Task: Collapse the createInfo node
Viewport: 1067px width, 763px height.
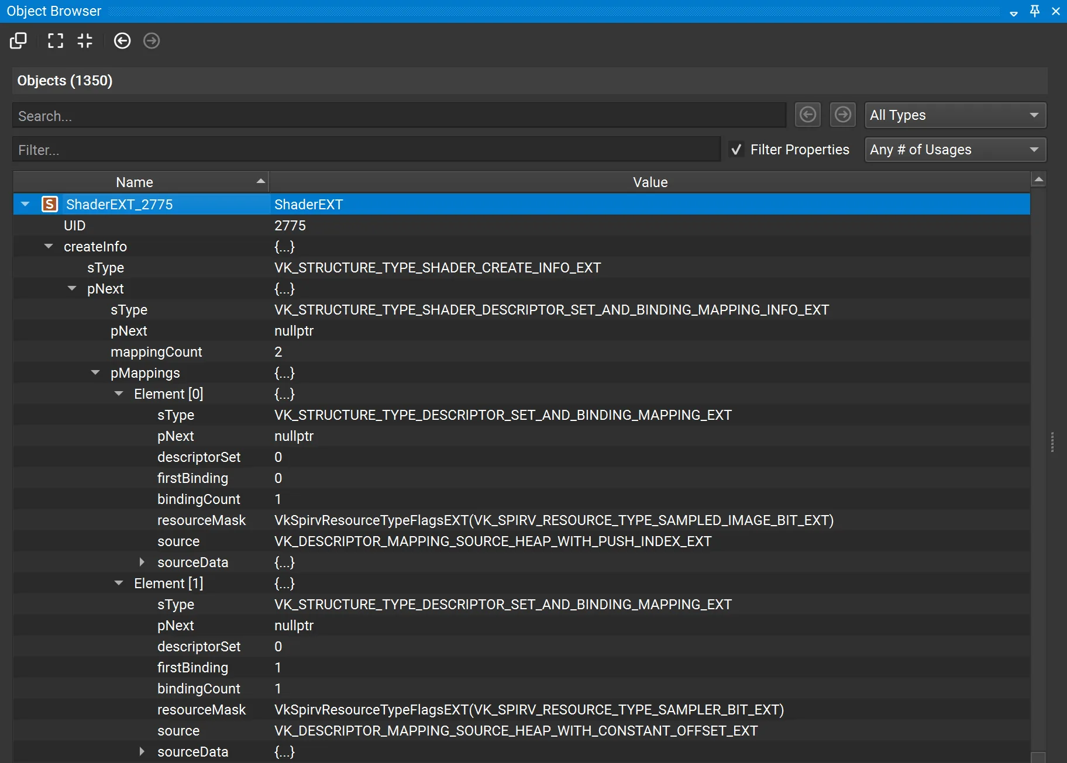Action: [x=49, y=246]
